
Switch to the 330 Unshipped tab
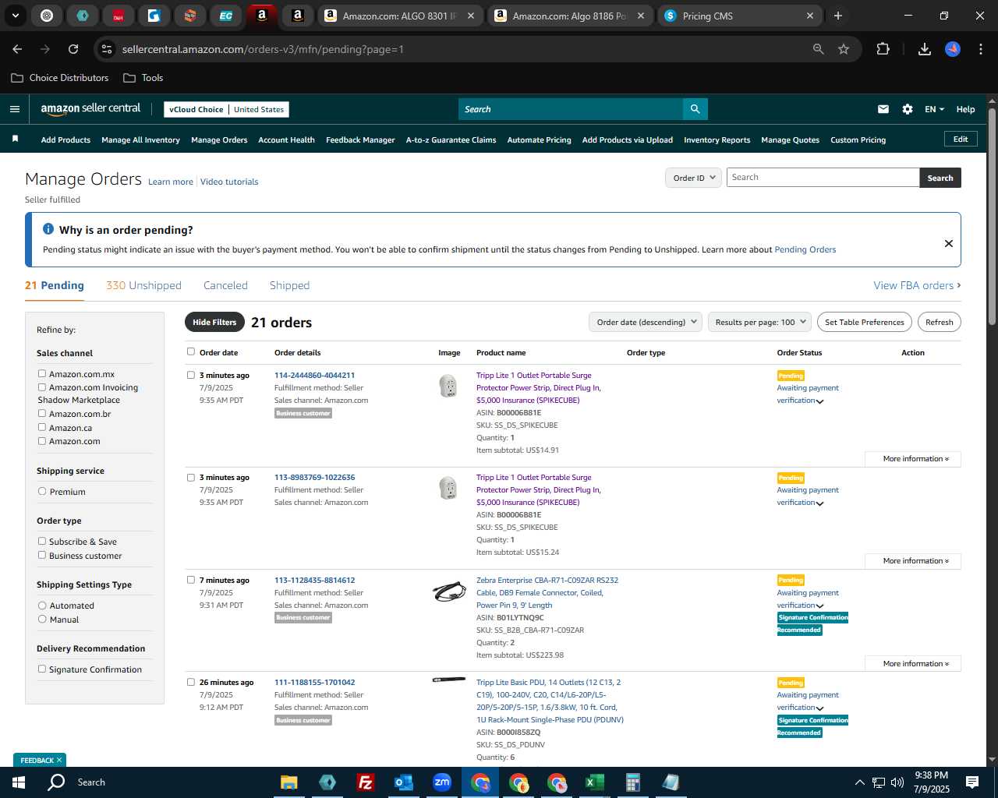coord(143,285)
